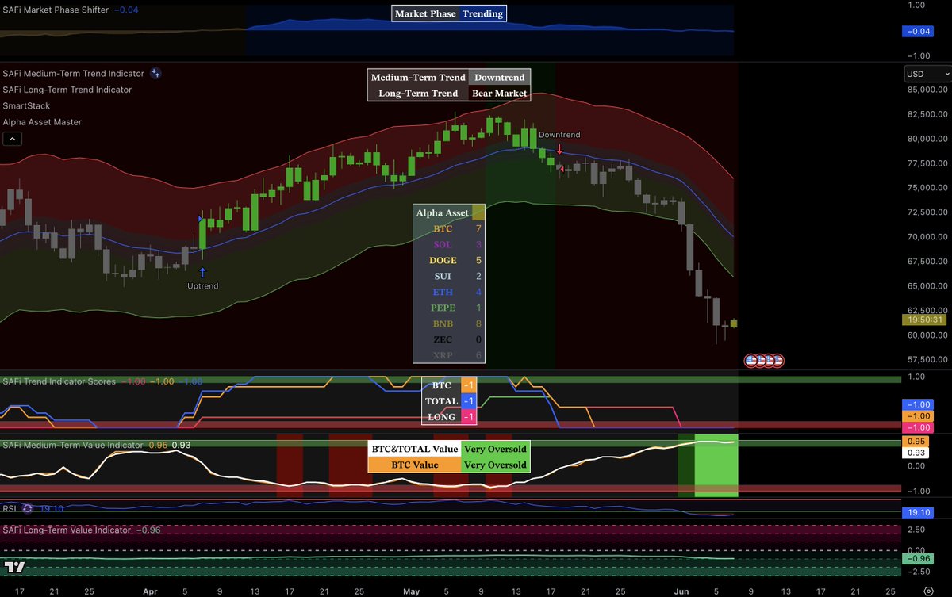This screenshot has width=952, height=597.
Task: Open the USD currency dropdown
Action: [928, 74]
